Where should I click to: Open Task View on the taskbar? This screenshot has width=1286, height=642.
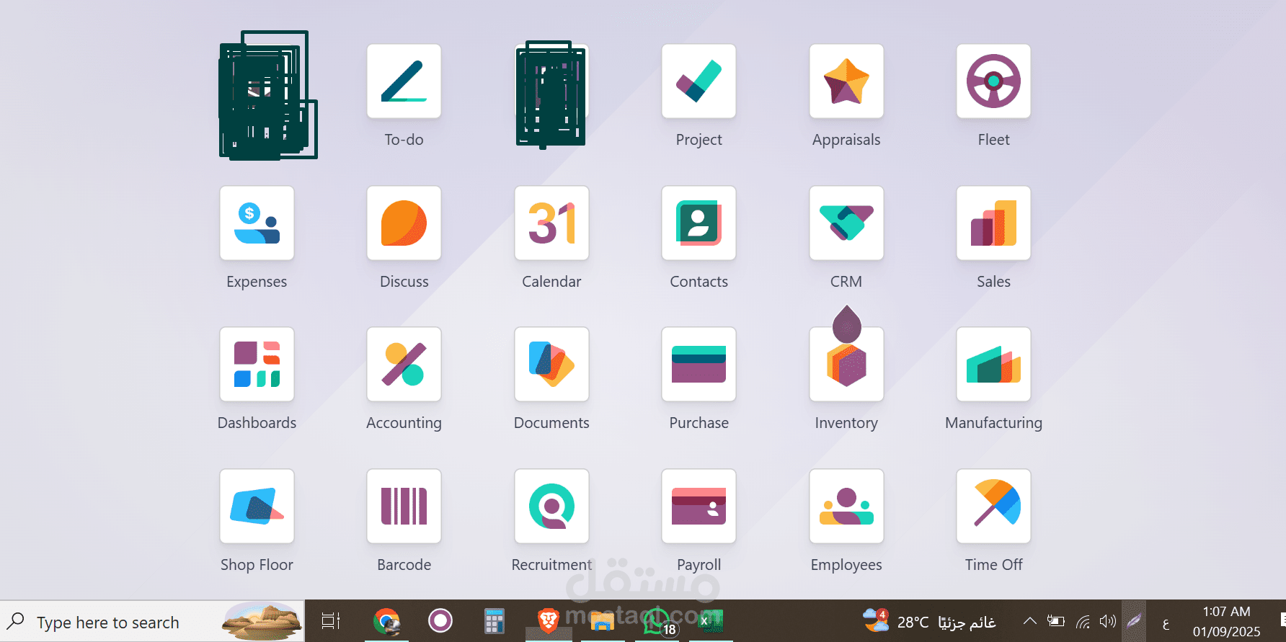(331, 620)
